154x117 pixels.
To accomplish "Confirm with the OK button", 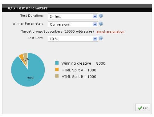I will [x=143, y=107].
